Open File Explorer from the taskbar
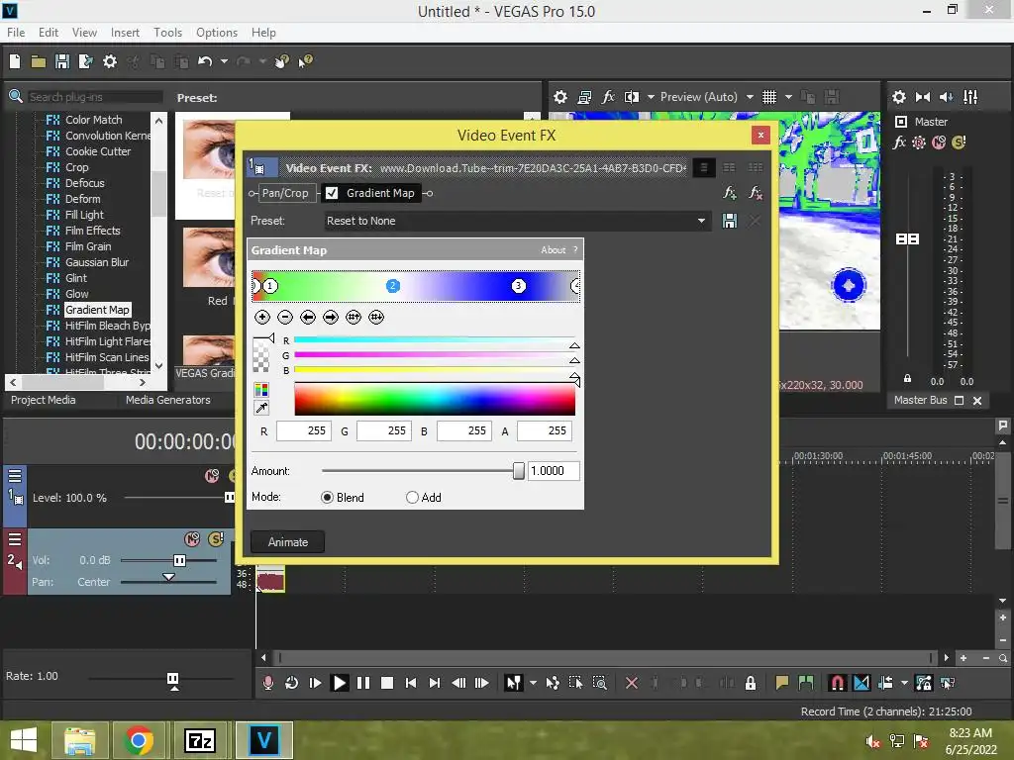Image resolution: width=1014 pixels, height=760 pixels. click(x=79, y=740)
